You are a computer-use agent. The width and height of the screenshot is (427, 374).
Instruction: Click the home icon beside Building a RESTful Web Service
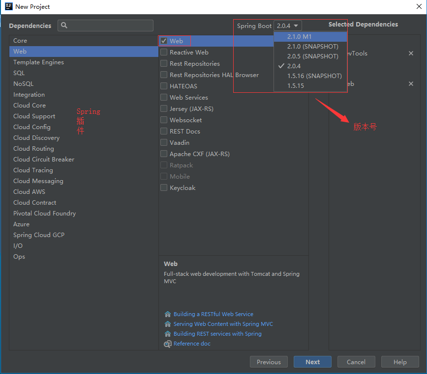(167, 314)
